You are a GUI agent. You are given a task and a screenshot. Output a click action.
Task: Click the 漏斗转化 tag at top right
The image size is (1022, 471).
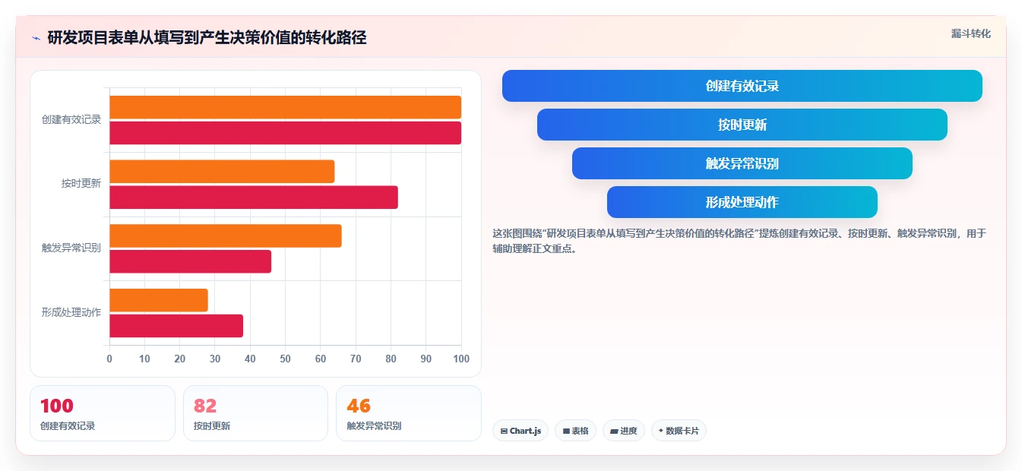pos(970,33)
